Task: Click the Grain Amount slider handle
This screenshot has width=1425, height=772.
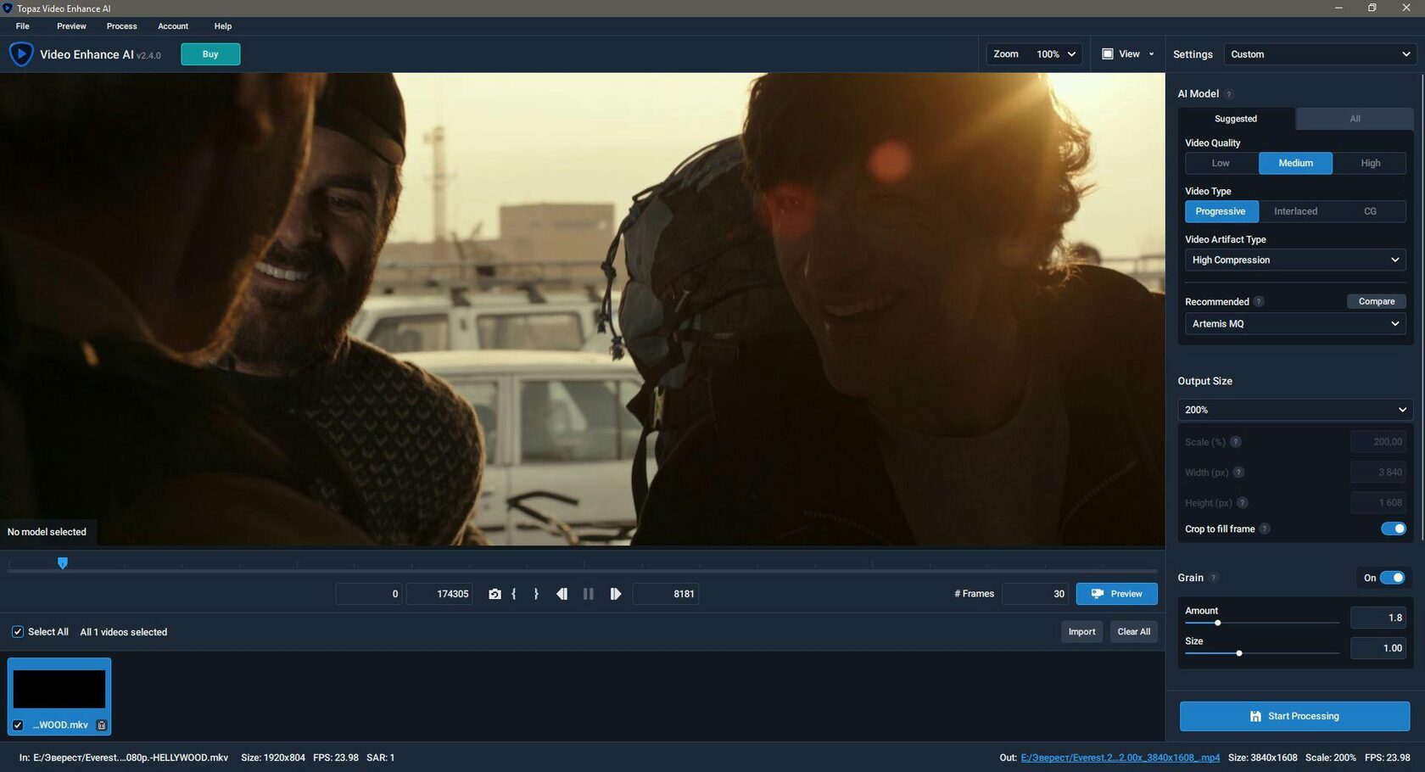Action: 1217,624
